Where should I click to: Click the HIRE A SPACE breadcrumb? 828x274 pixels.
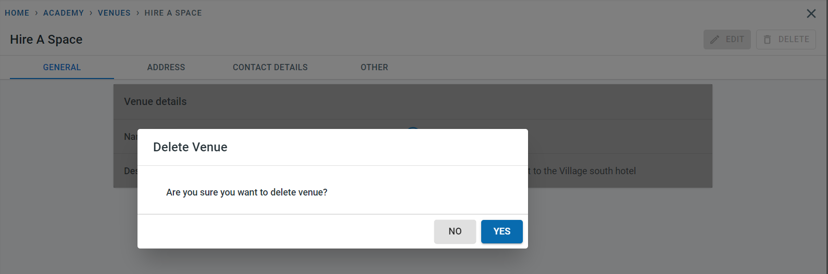(173, 13)
